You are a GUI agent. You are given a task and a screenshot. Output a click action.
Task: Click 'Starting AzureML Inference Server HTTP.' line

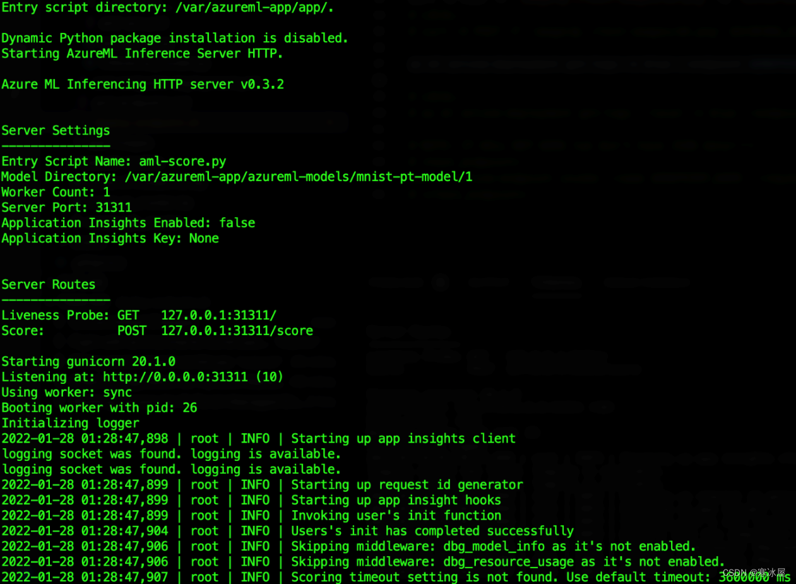tap(143, 54)
